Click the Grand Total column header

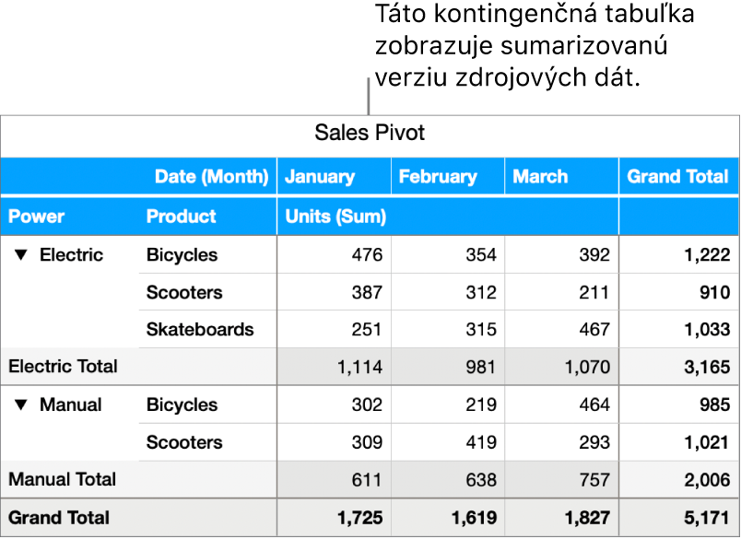click(677, 176)
